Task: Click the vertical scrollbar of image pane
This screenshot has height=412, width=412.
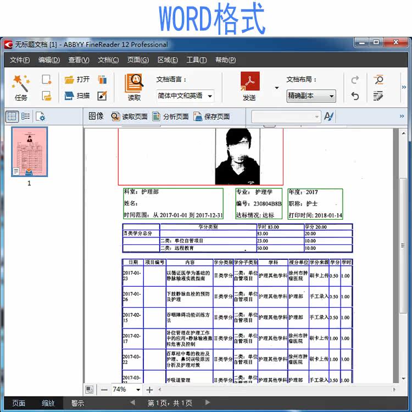Action: point(403,246)
